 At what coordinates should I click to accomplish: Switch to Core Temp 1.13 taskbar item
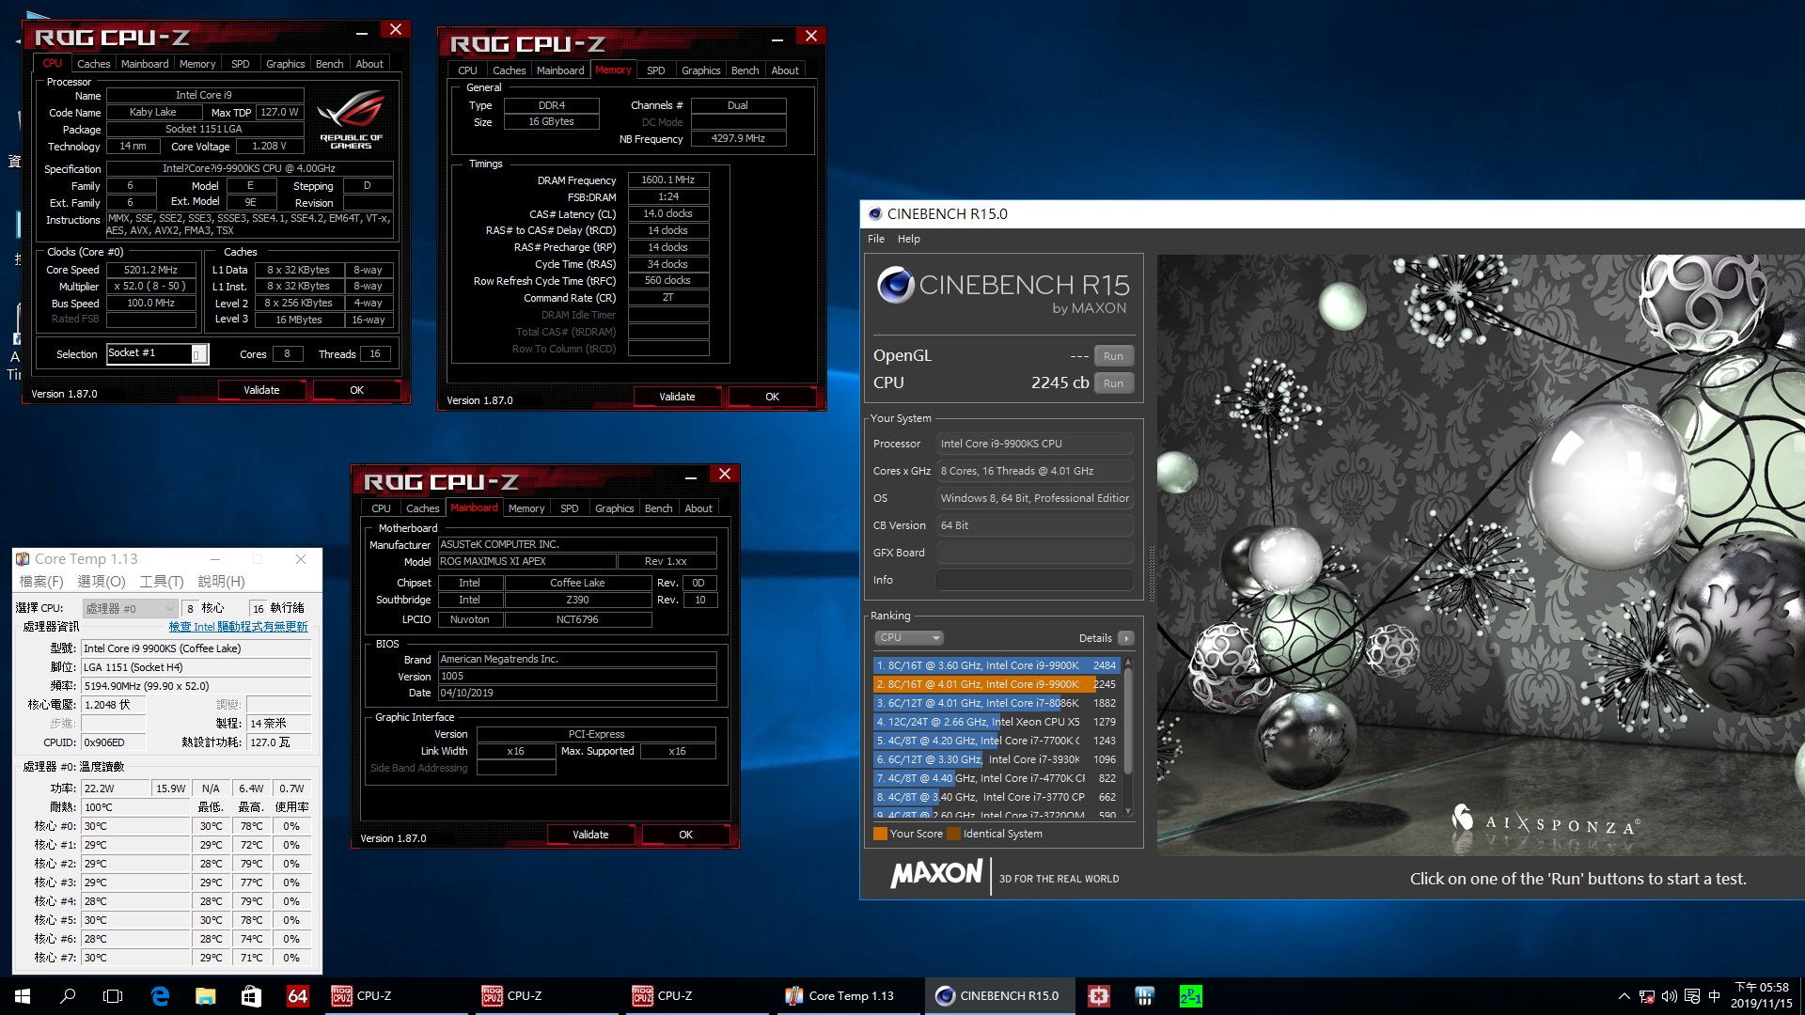(x=846, y=996)
